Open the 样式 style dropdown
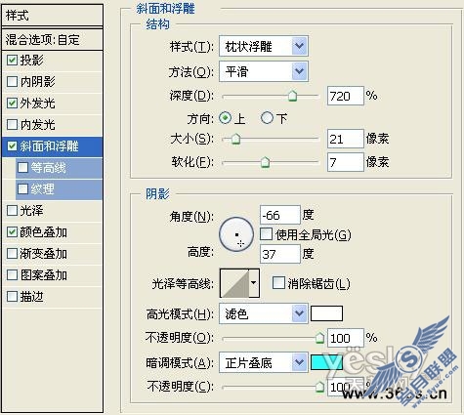The width and height of the screenshot is (464, 415). point(264,46)
